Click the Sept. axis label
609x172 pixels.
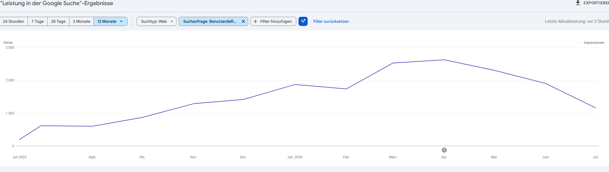pyautogui.click(x=92, y=157)
